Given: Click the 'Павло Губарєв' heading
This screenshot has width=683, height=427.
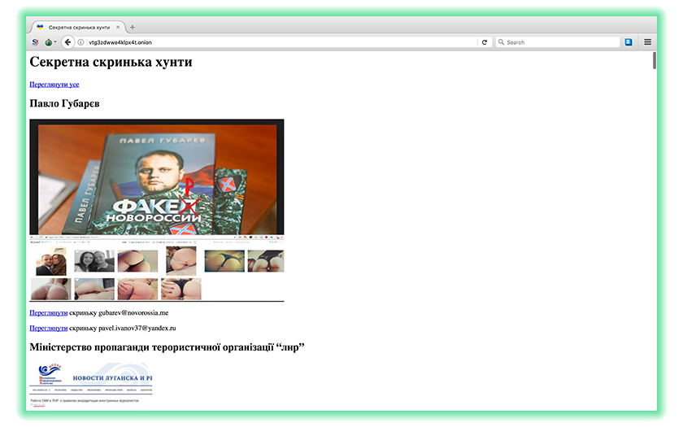Looking at the screenshot, I should [x=64, y=103].
